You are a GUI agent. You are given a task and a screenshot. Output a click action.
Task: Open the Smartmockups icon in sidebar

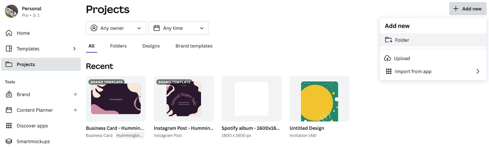pos(9,141)
